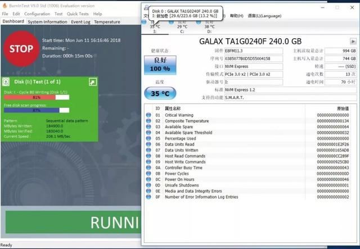This screenshot has height=249, width=360.
Task: Click the status circle for Unsafe Shutdowns
Action: (148, 185)
